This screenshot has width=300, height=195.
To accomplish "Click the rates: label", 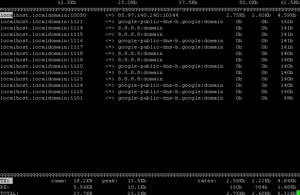I will (x=207, y=181).
